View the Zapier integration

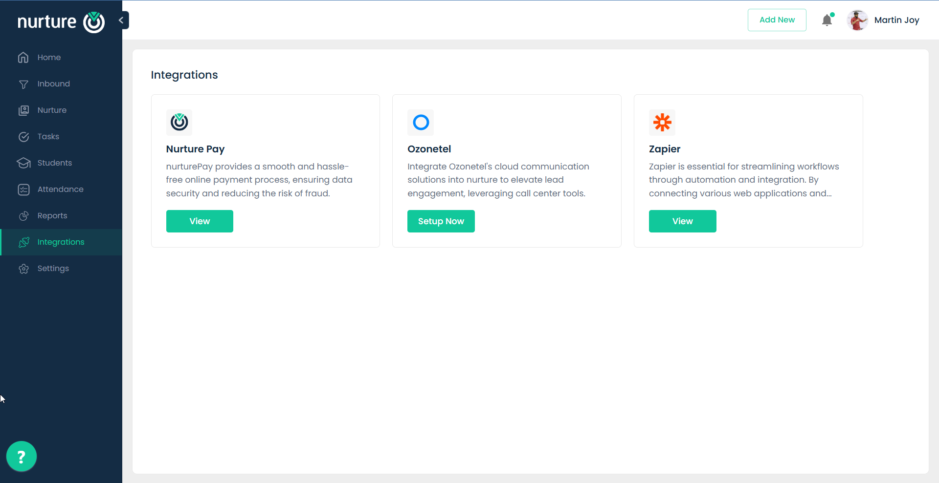click(682, 221)
